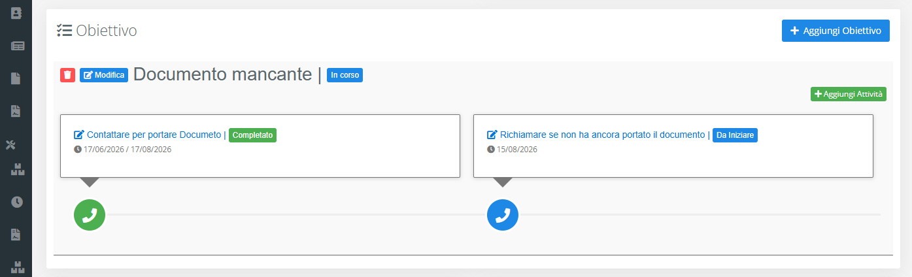The height and width of the screenshot is (277, 912).
Task: Click edit icon beside Contattare activity
Action: click(78, 135)
